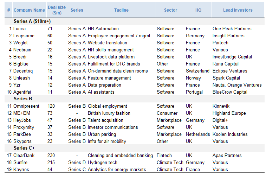Image resolution: width=266 pixels, height=176 pixels.
Task: Click the Company Name column header
Action: tap(30, 10)
